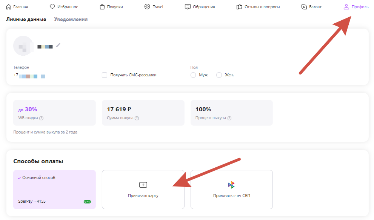Click the Процент выкупа info icon
The image size is (374, 220).
pyautogui.click(x=229, y=118)
